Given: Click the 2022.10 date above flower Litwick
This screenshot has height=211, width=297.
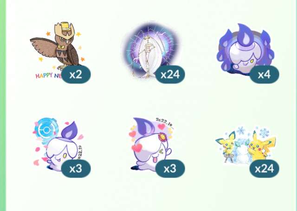Looking at the screenshot, I should [x=164, y=122].
